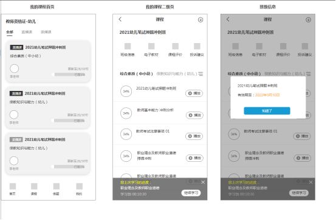Tap the 投诉建议 icon in the dimmed 班级信息 screen
336x220 pixels.
tap(305, 46)
